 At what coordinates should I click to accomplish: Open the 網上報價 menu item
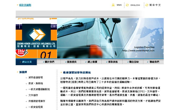92,62
